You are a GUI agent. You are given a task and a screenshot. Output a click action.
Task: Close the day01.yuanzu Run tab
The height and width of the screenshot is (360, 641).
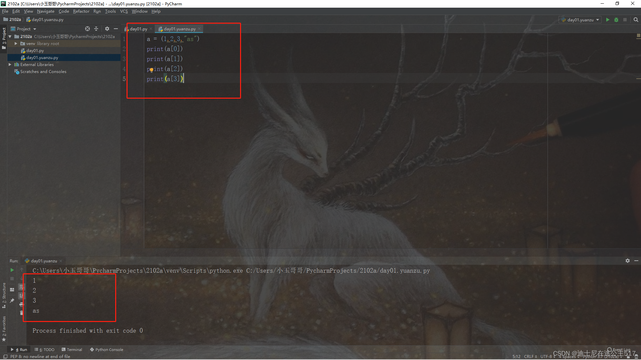pyautogui.click(x=61, y=261)
